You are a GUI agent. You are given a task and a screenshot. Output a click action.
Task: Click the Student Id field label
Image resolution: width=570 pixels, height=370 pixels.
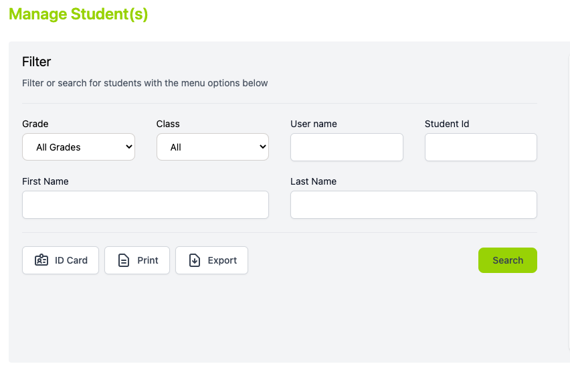tap(447, 124)
